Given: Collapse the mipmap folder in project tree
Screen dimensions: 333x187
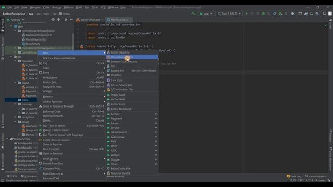Looking at the screenshot, I should pyautogui.click(x=15, y=104).
